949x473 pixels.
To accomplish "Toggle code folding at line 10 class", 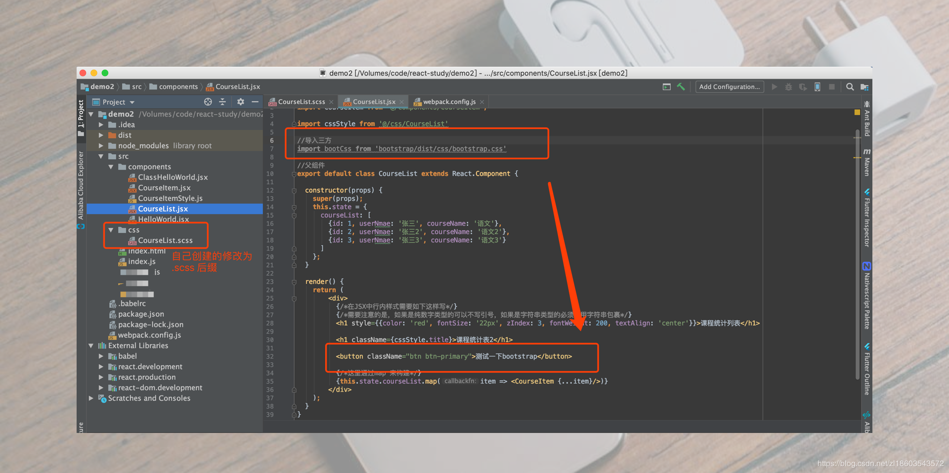I will [x=294, y=174].
